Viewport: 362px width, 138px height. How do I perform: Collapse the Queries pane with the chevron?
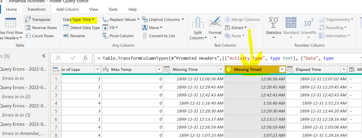[44, 56]
